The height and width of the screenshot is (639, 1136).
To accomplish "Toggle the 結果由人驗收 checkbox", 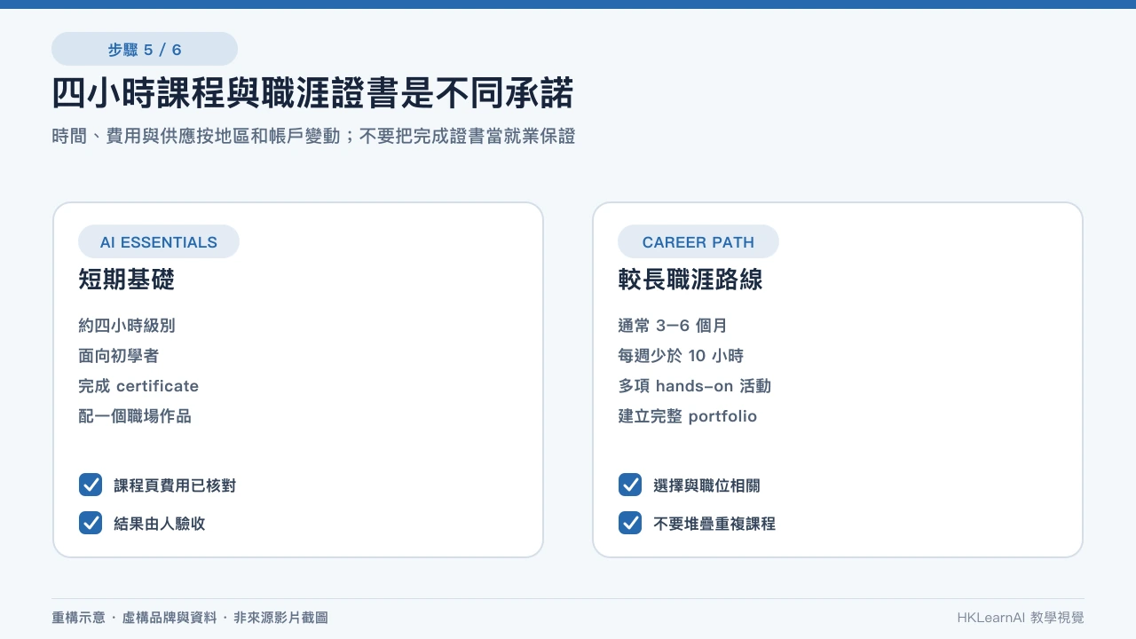I will [x=91, y=523].
